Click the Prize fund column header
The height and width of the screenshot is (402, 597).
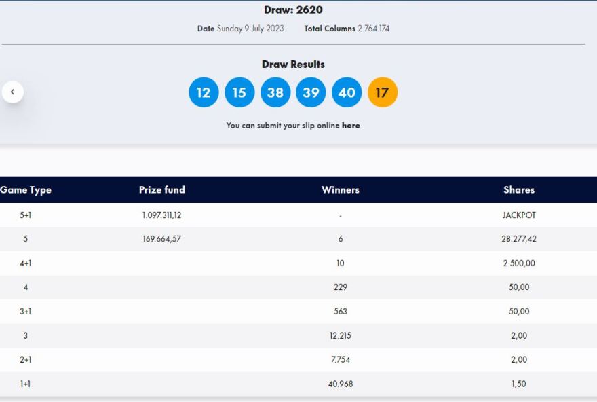pos(161,190)
